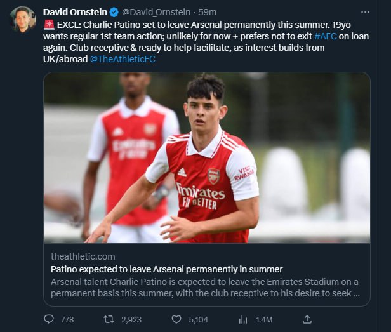Open the #AFC hashtag
Screen dimensions: 391x332
[326, 36]
